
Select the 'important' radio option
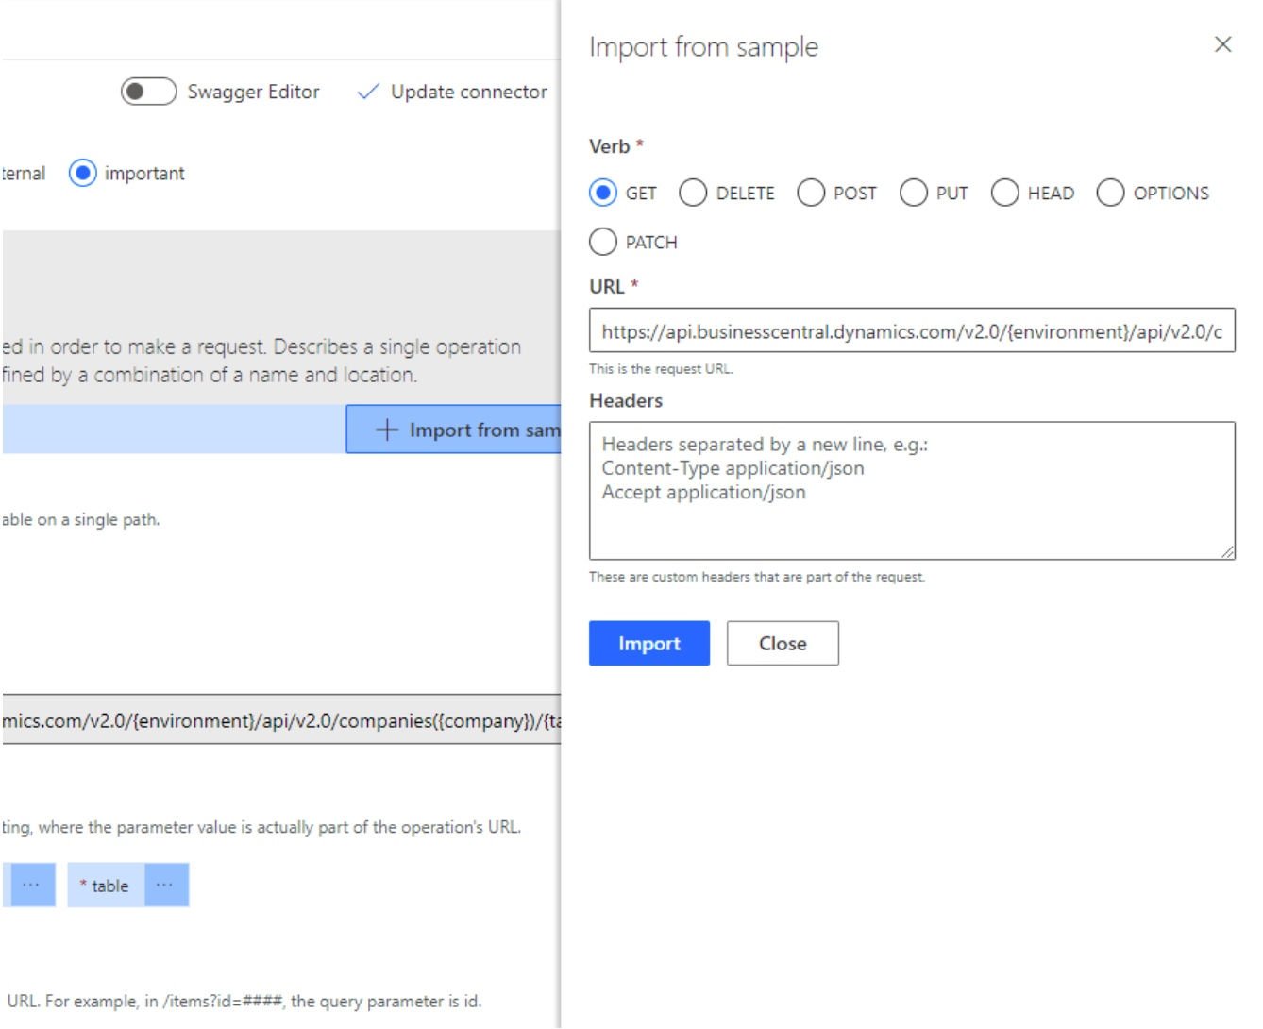click(x=83, y=174)
